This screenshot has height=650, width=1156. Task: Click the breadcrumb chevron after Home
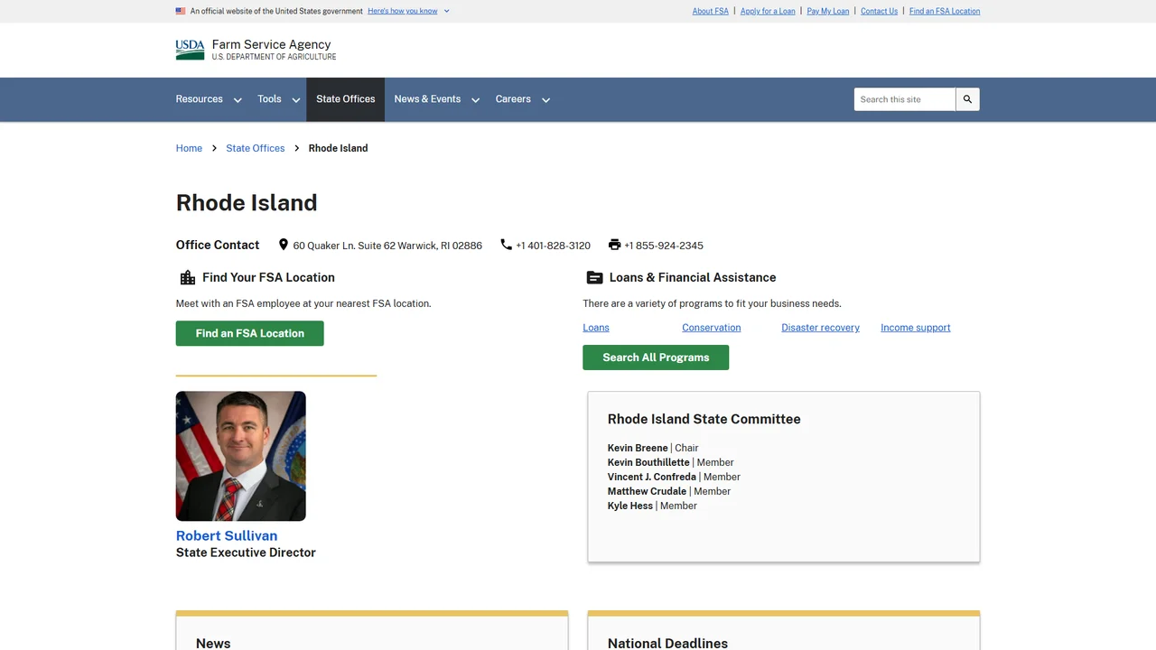[x=214, y=148]
